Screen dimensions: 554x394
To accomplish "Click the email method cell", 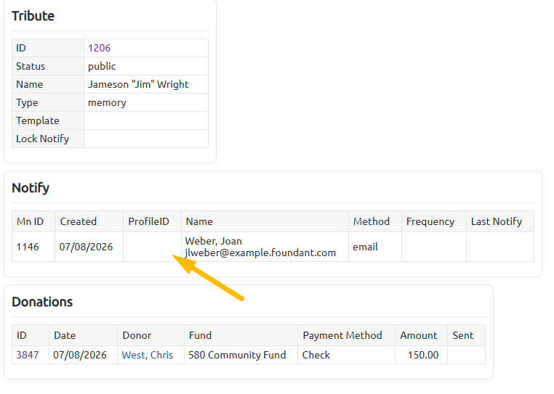I will point(375,247).
